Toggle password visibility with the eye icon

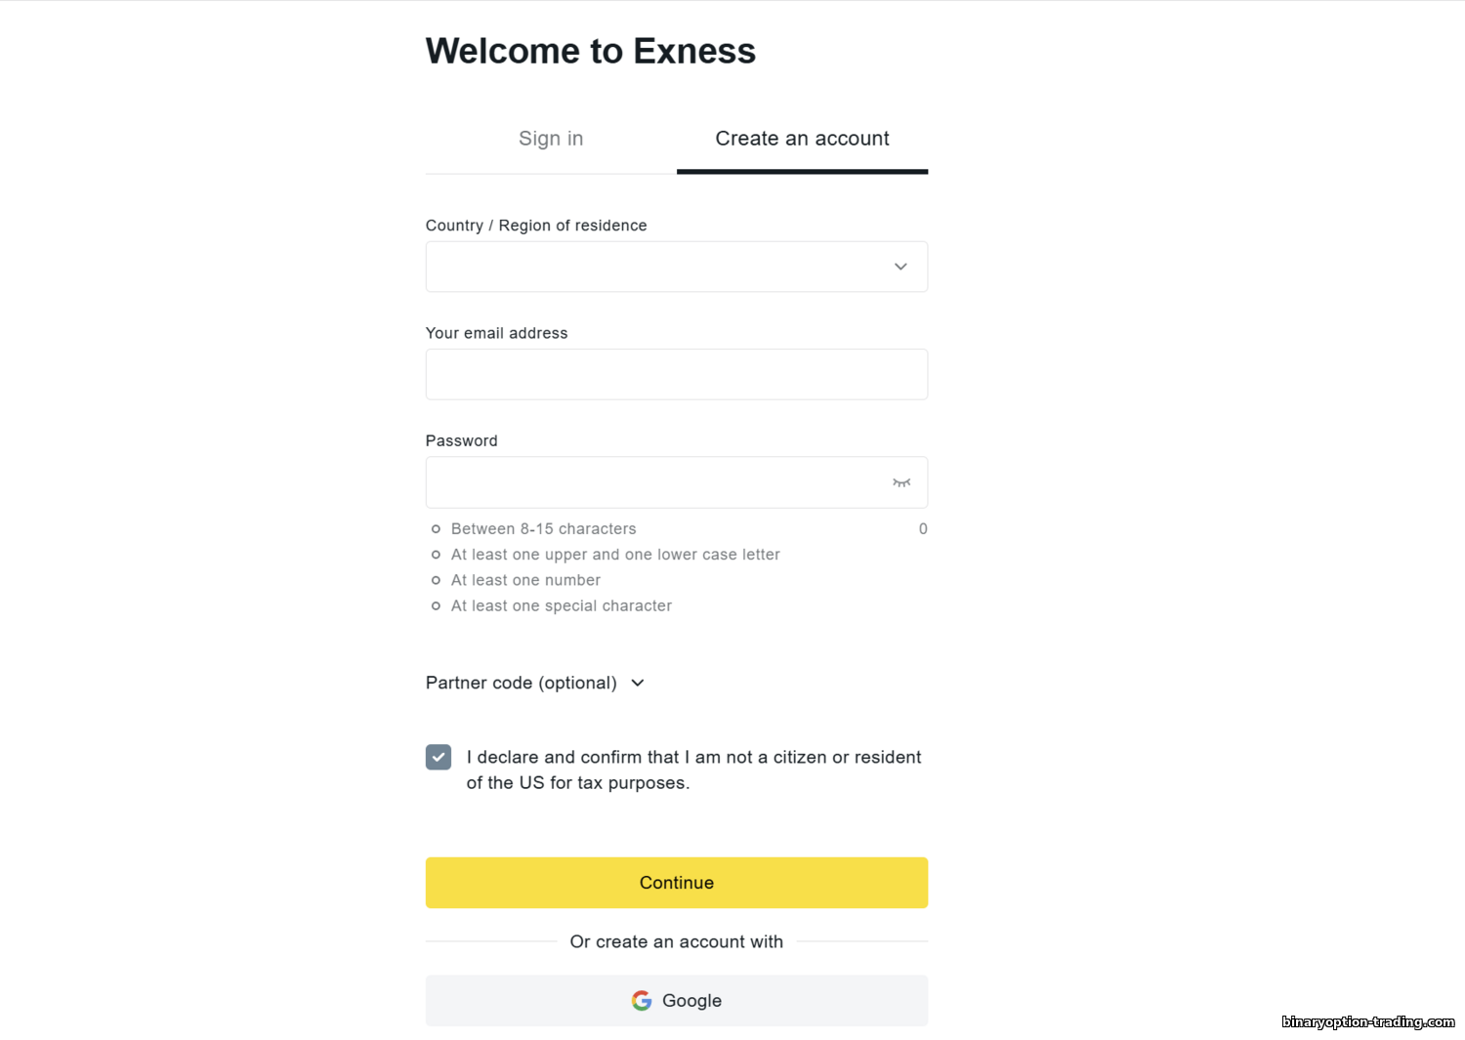pos(900,482)
